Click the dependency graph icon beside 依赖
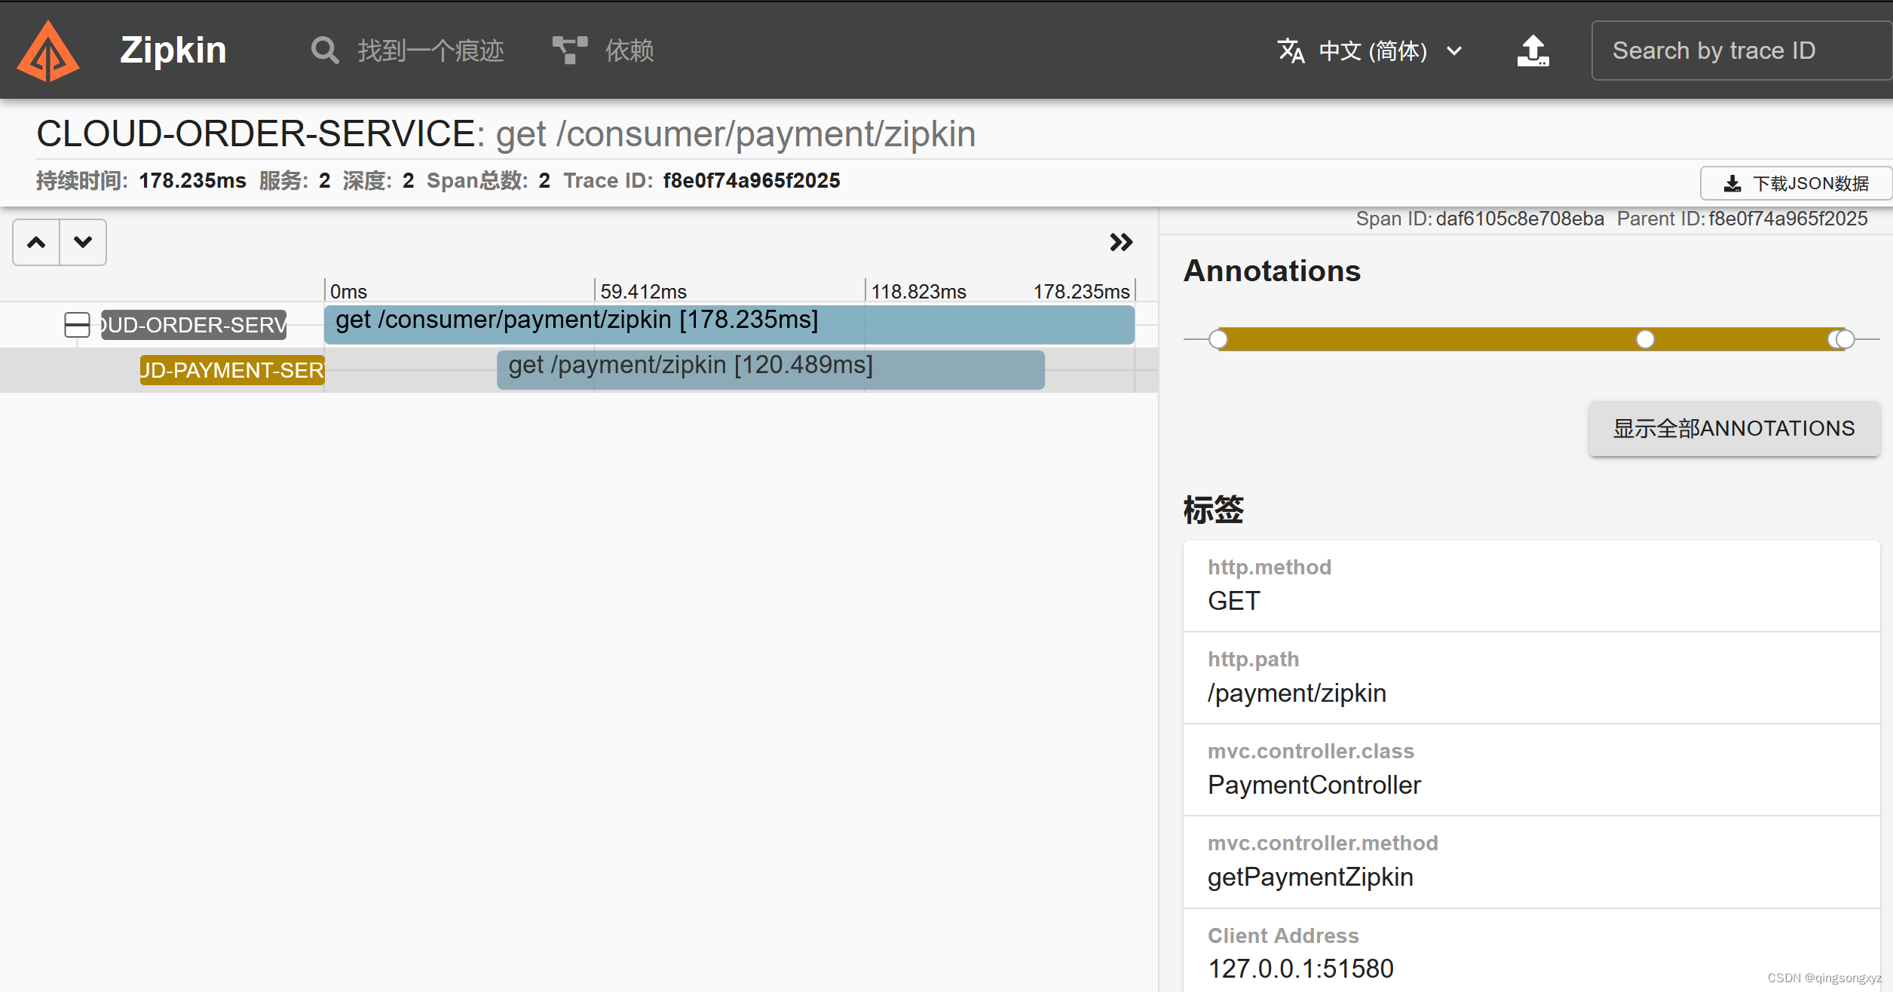The width and height of the screenshot is (1893, 992). (570, 51)
